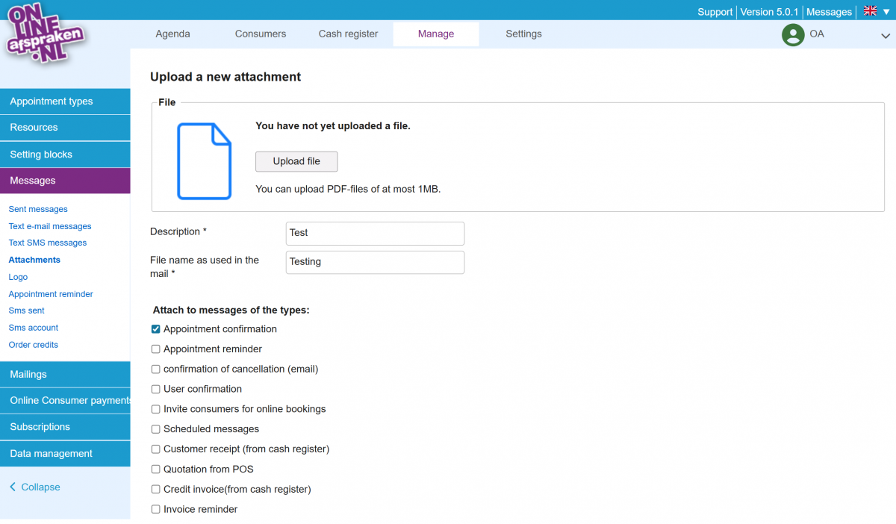Go to Text e-mail messages

50,226
